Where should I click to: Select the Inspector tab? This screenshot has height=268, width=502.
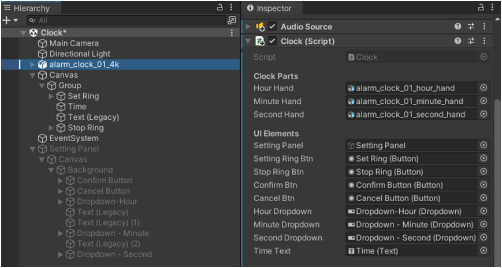[x=272, y=8]
